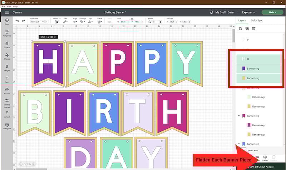
Task: Open the Operation Basic Cut dropdown
Action: click(x=38, y=22)
